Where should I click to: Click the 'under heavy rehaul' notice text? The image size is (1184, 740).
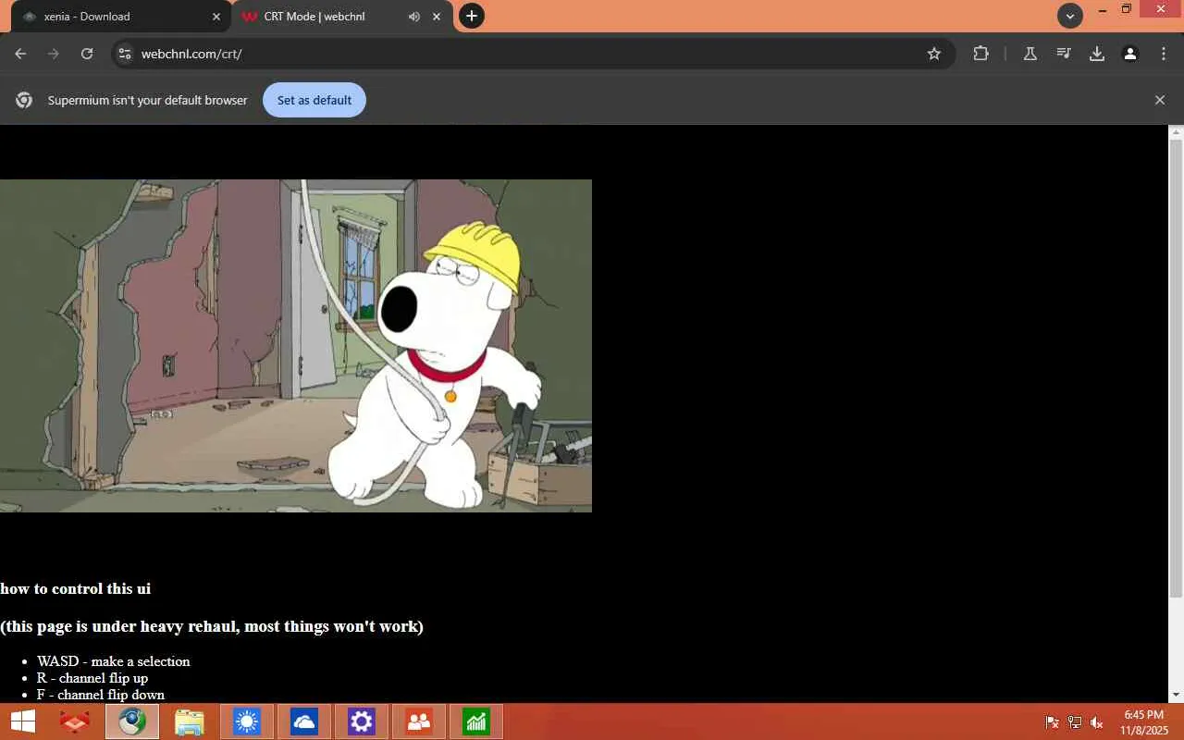click(x=212, y=626)
